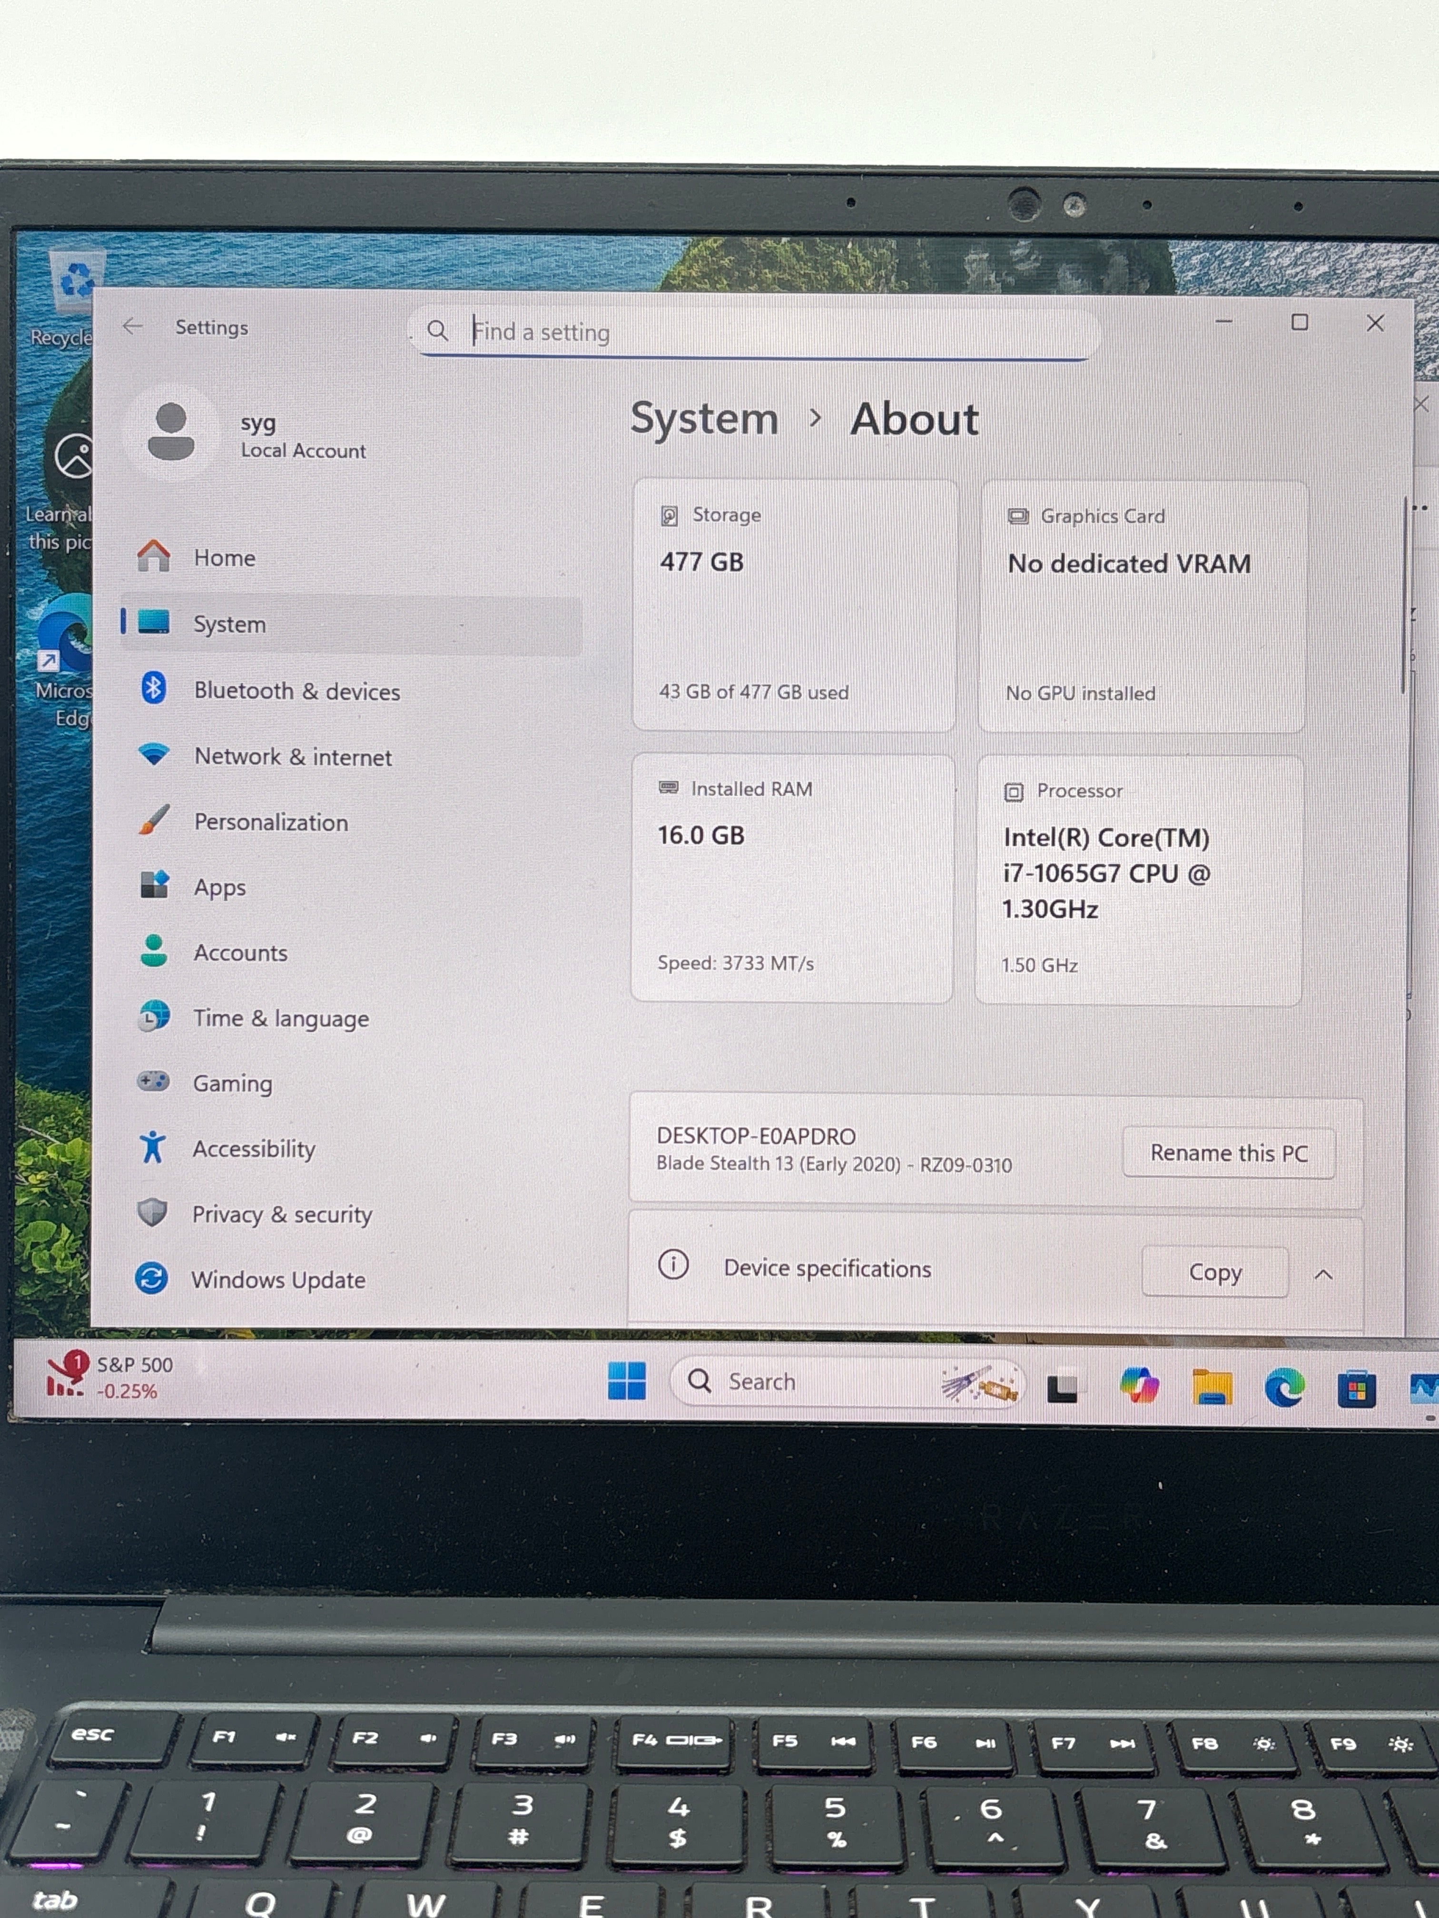Launch Microsoft Edge from the taskbar
This screenshot has width=1439, height=1918.
[x=1284, y=1387]
